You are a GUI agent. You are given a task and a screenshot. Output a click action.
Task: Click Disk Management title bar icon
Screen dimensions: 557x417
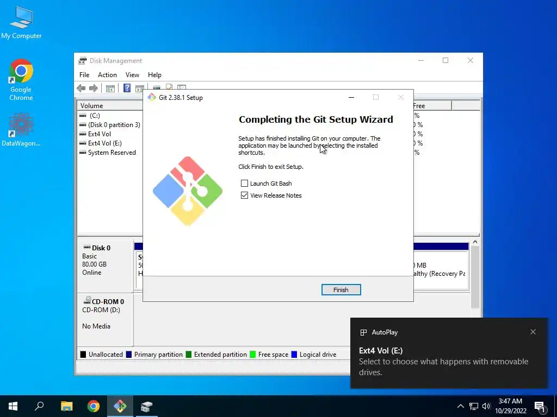tap(83, 61)
